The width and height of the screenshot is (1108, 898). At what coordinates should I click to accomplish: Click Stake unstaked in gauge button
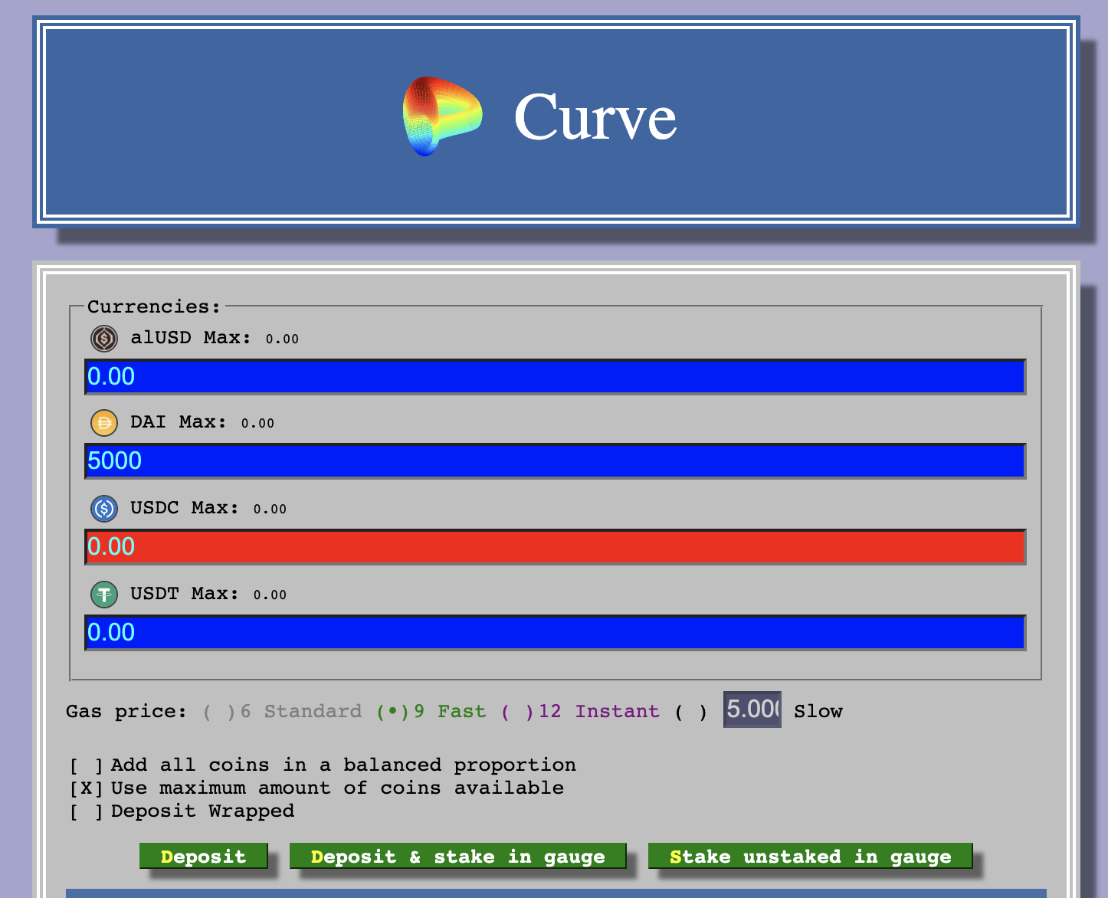tap(810, 857)
